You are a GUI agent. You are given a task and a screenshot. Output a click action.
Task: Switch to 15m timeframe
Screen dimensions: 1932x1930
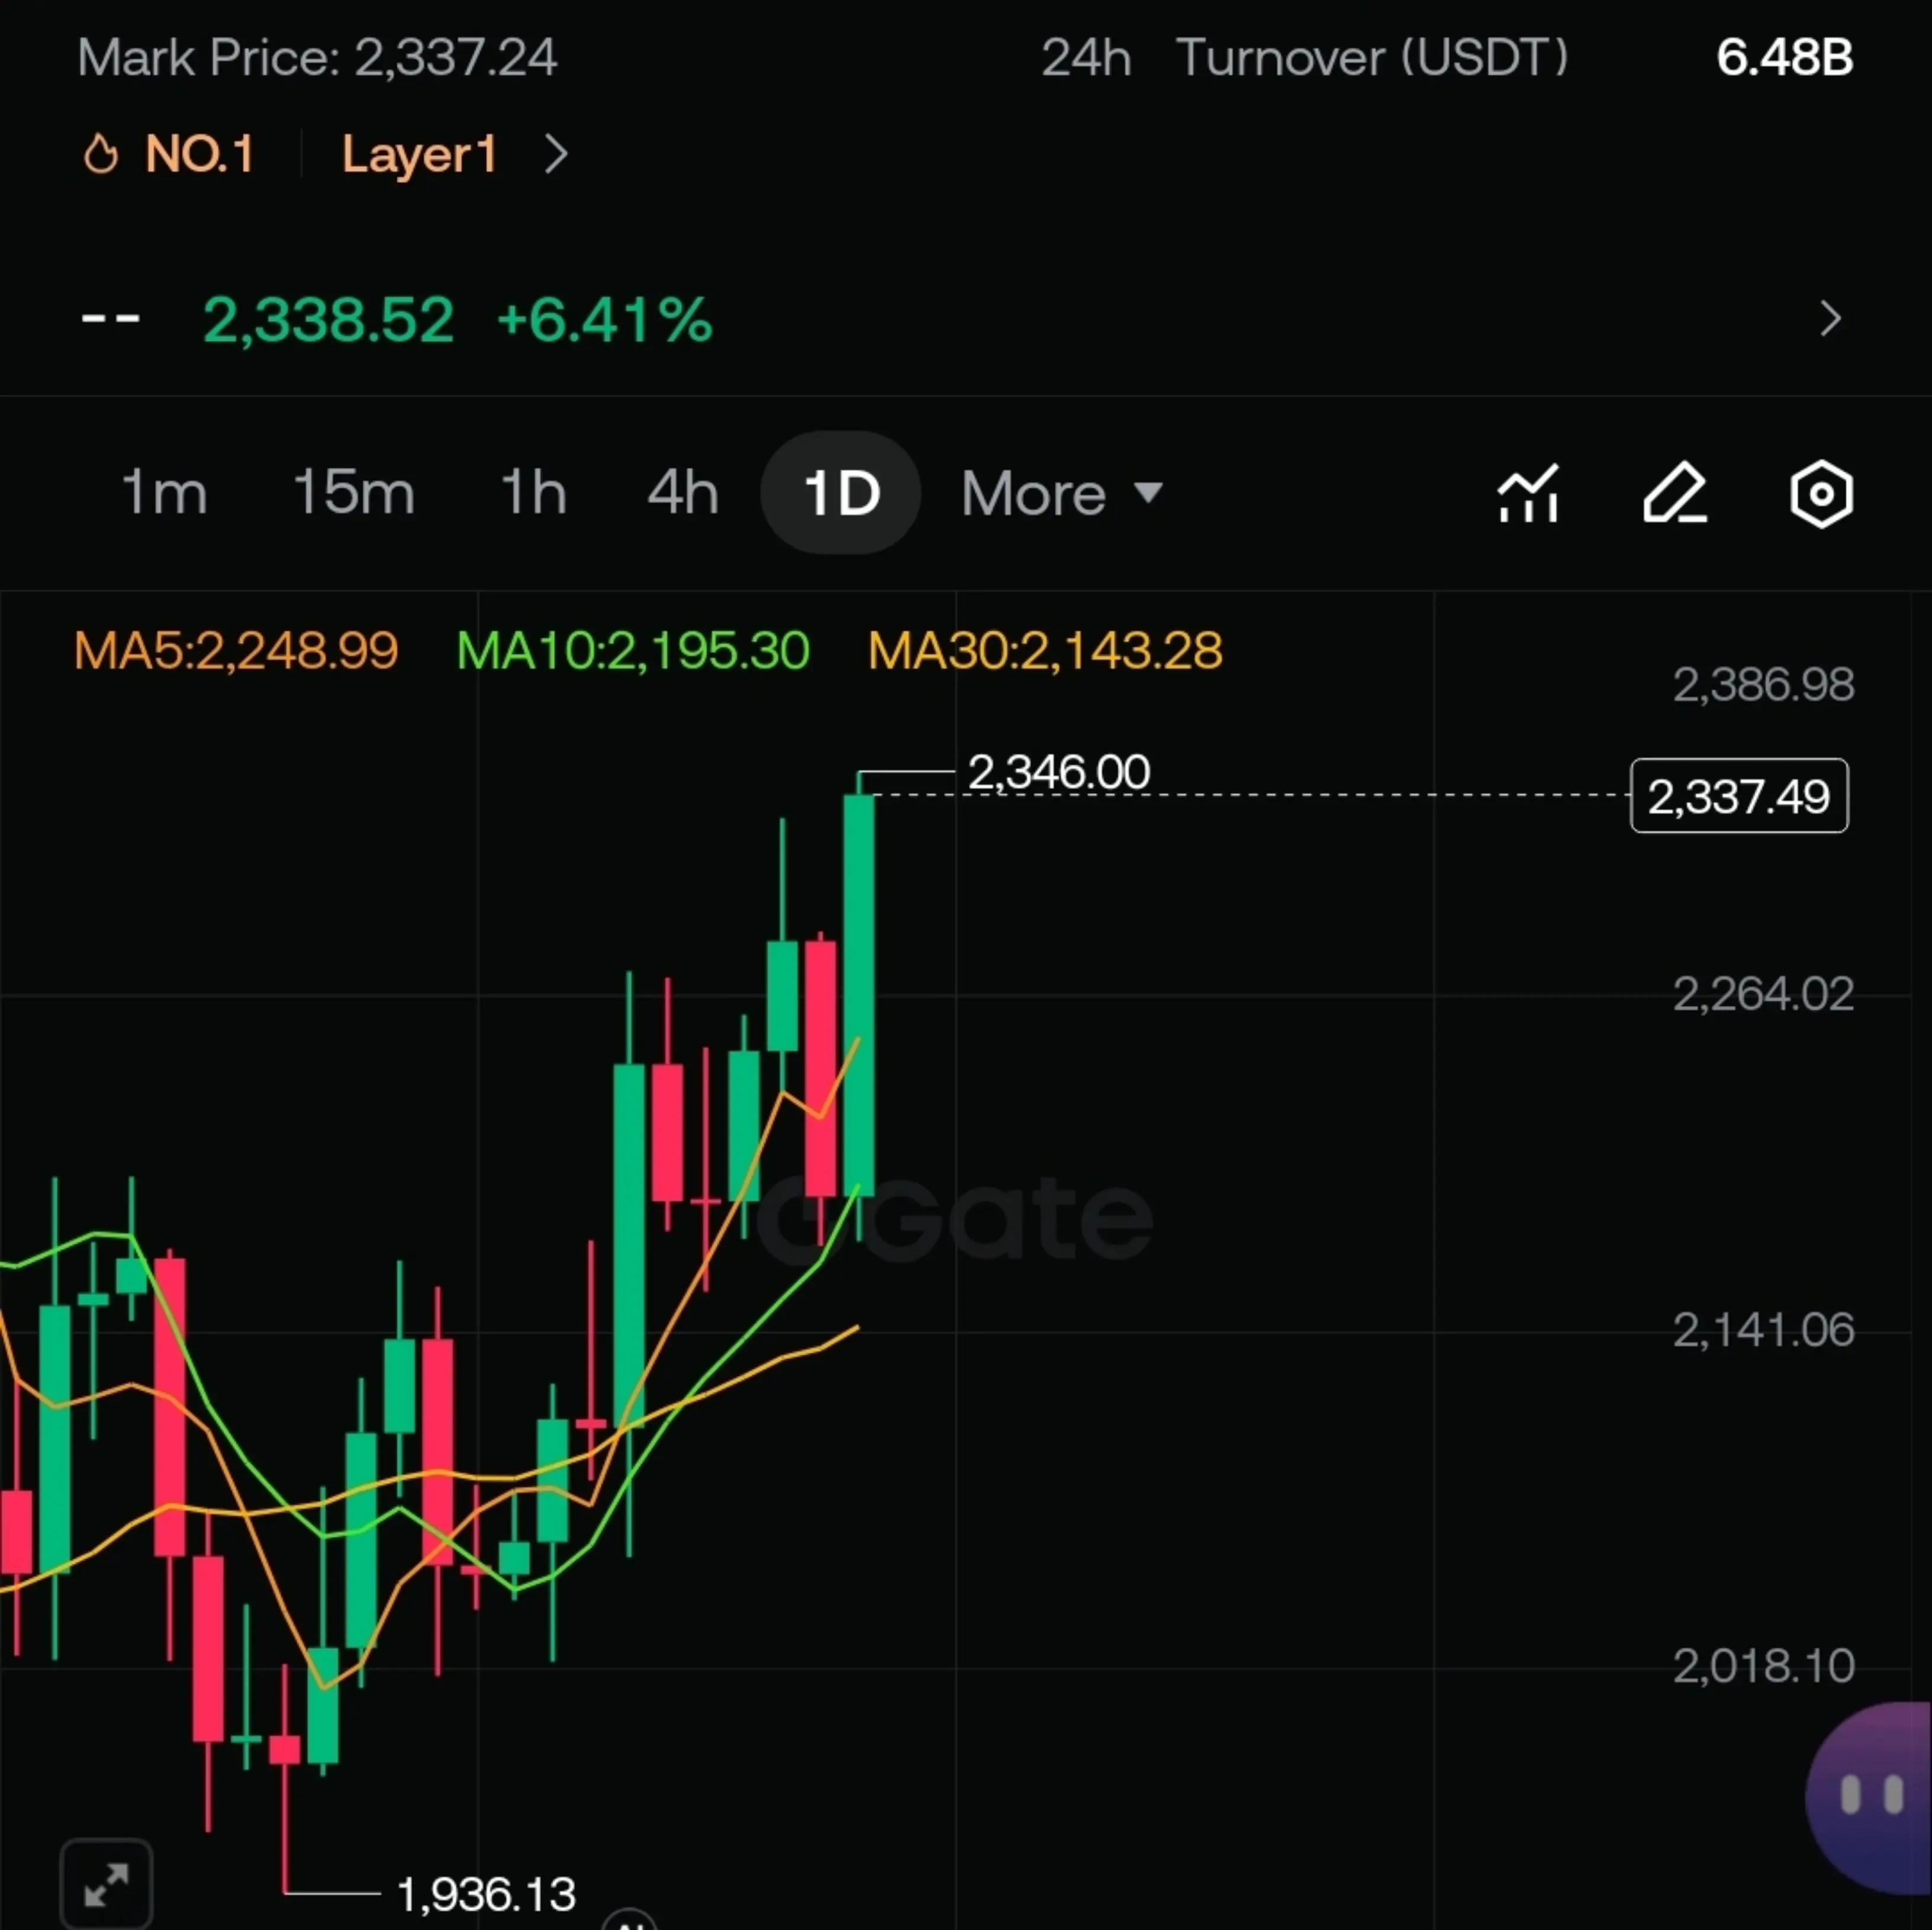tap(353, 493)
